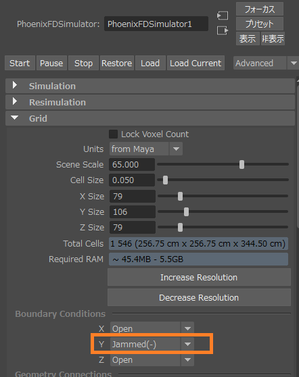
Task: Click the Scene Scale value field
Action: point(132,165)
